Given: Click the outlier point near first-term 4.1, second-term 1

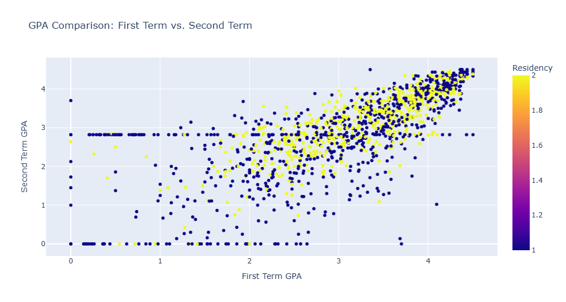Looking at the screenshot, I should pos(436,204).
